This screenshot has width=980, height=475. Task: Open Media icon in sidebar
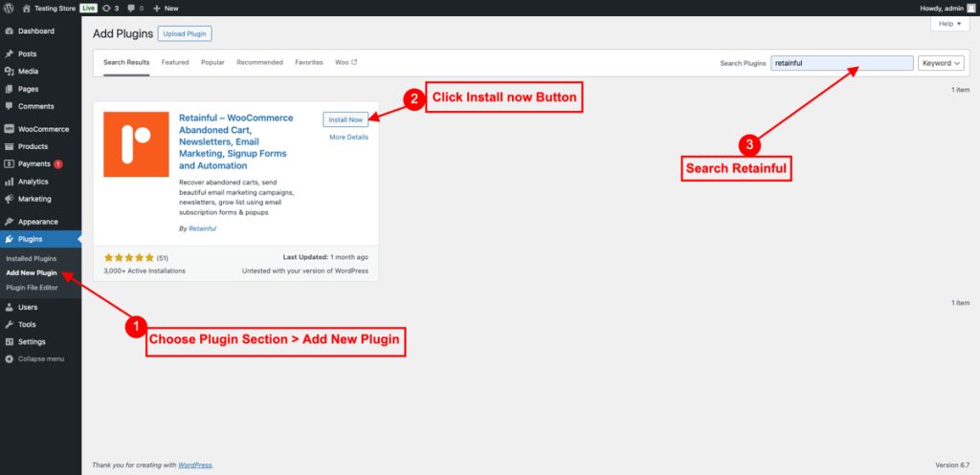tap(9, 72)
